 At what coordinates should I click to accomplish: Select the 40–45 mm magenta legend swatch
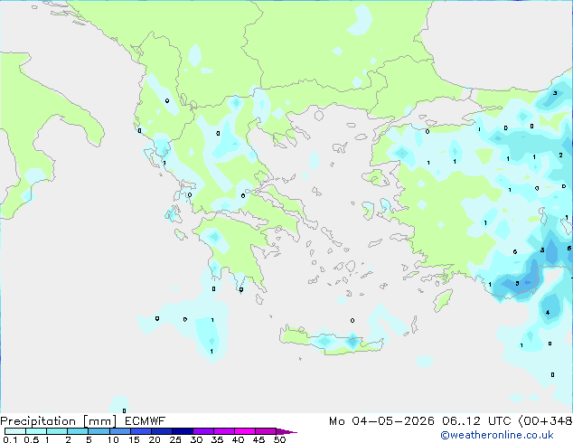tap(245, 431)
